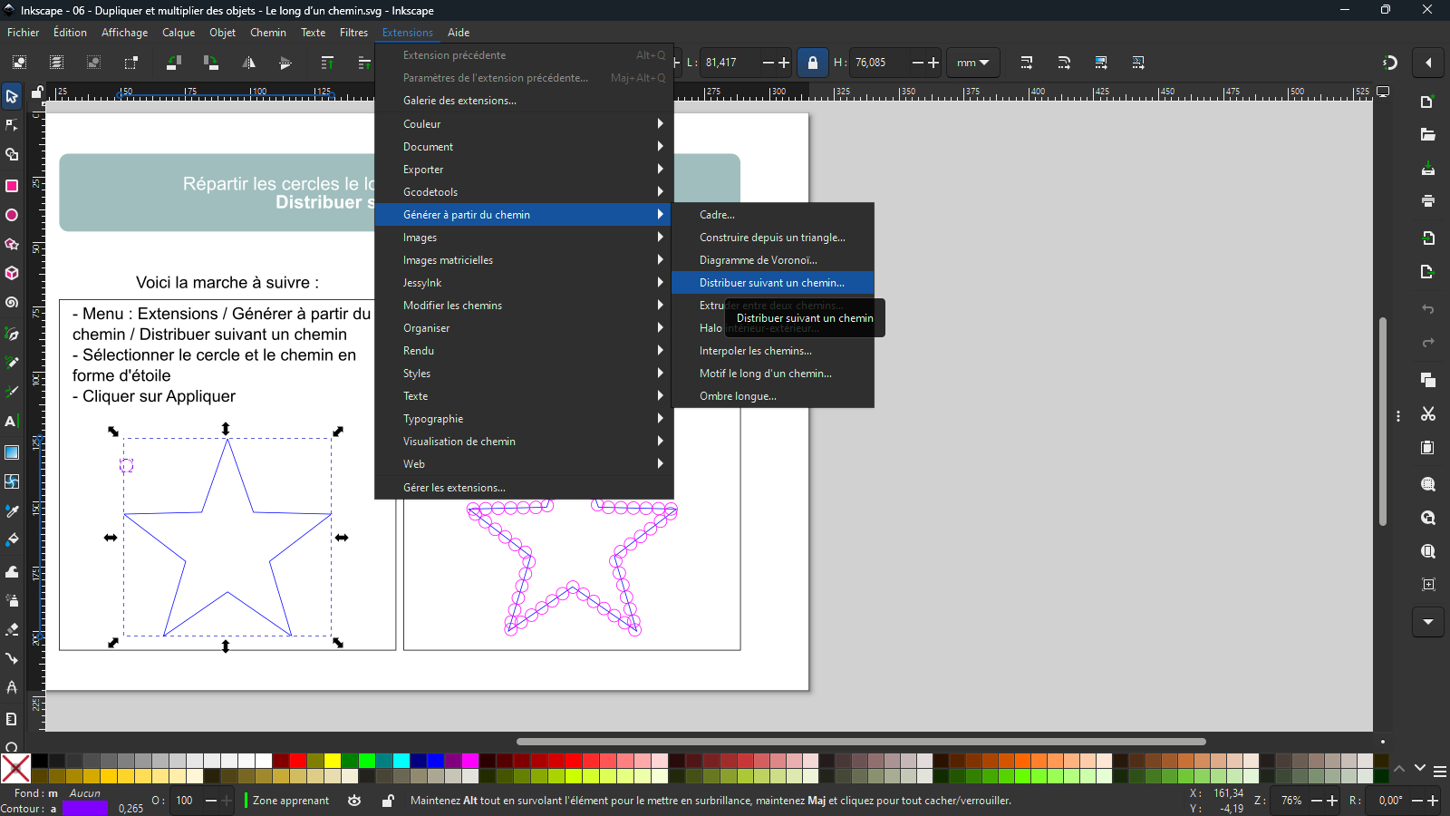Image resolution: width=1450 pixels, height=816 pixels.
Task: Toggle move gradients with object
Action: click(x=1101, y=63)
